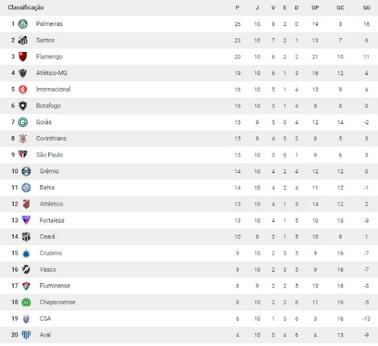378x346 pixels.
Task: Click the Classificação heading
Action: (x=26, y=8)
